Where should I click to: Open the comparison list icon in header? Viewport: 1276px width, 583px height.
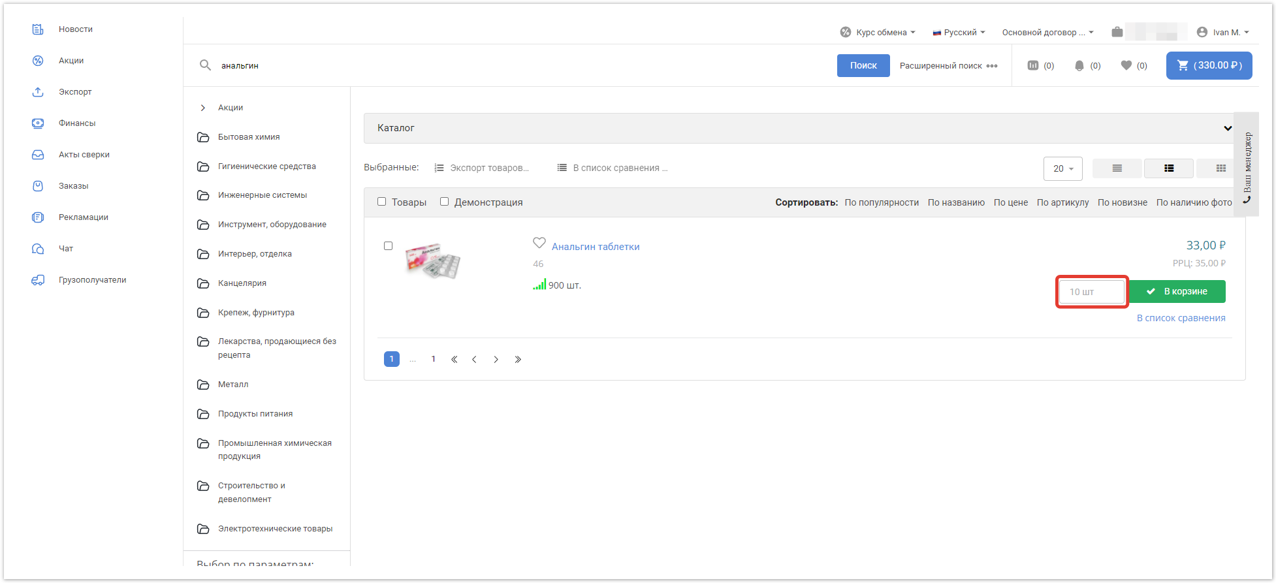1033,65
